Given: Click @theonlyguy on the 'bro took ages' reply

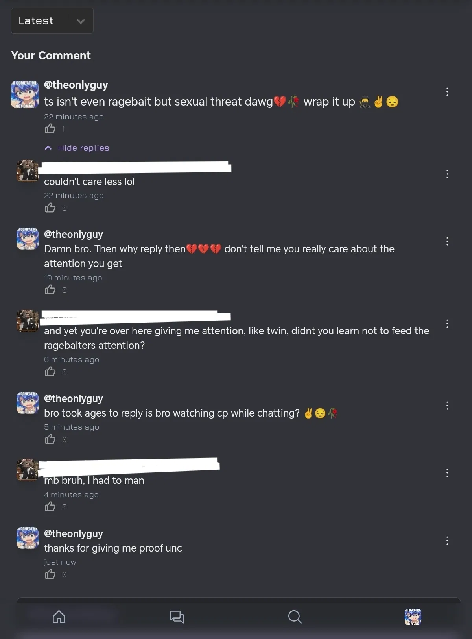Looking at the screenshot, I should coord(74,398).
